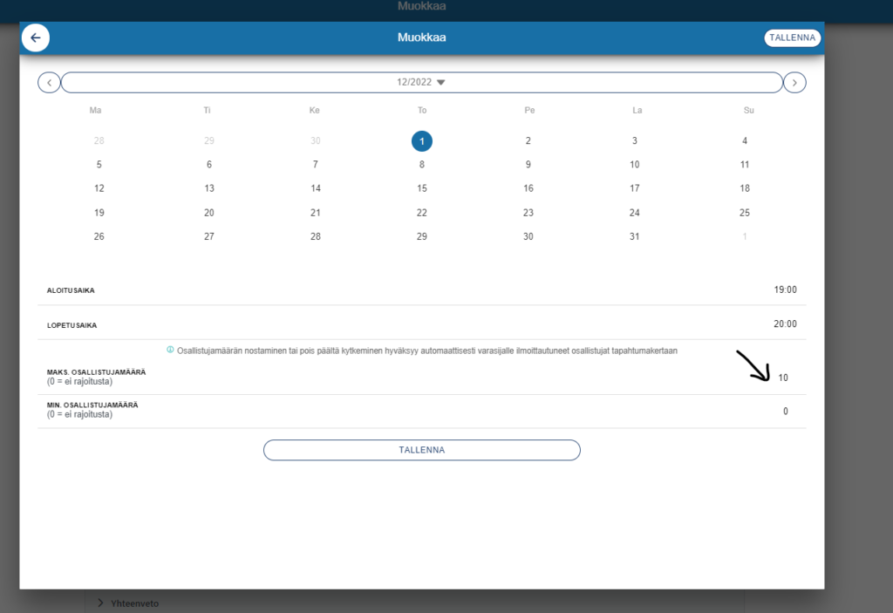Select date 19 in the calendar
Viewport: 893px width, 613px height.
99,213
